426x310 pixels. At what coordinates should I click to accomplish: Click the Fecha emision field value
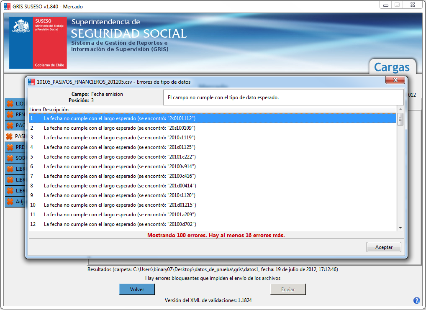point(107,94)
